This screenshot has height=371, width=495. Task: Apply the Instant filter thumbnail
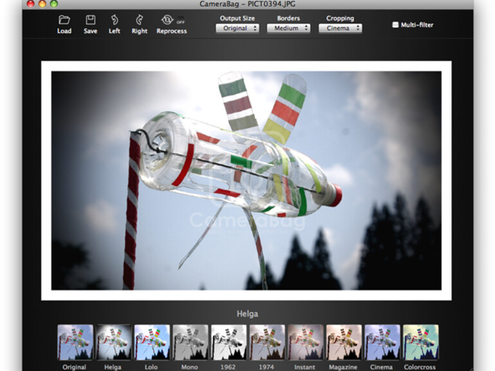point(305,342)
